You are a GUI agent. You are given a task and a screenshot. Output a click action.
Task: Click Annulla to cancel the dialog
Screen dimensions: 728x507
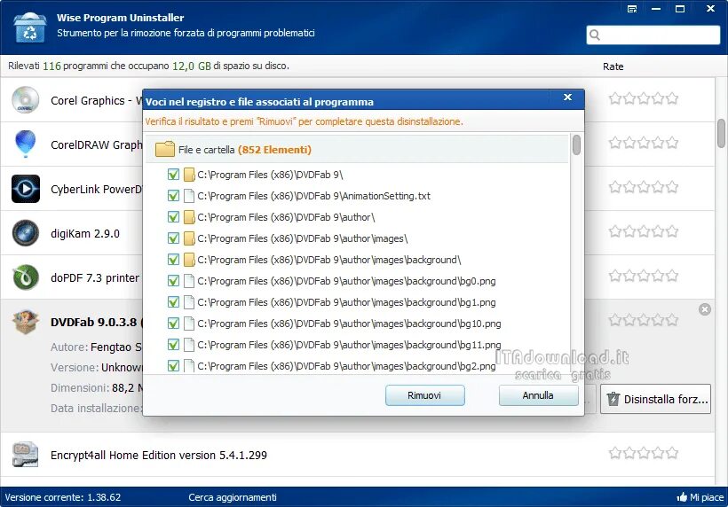tap(539, 395)
